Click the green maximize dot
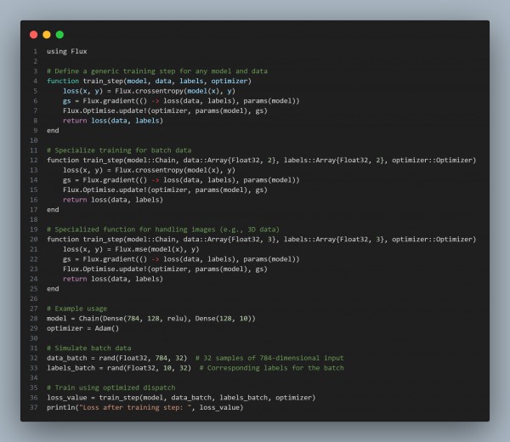Screen dimensions: 510x442 [59, 35]
